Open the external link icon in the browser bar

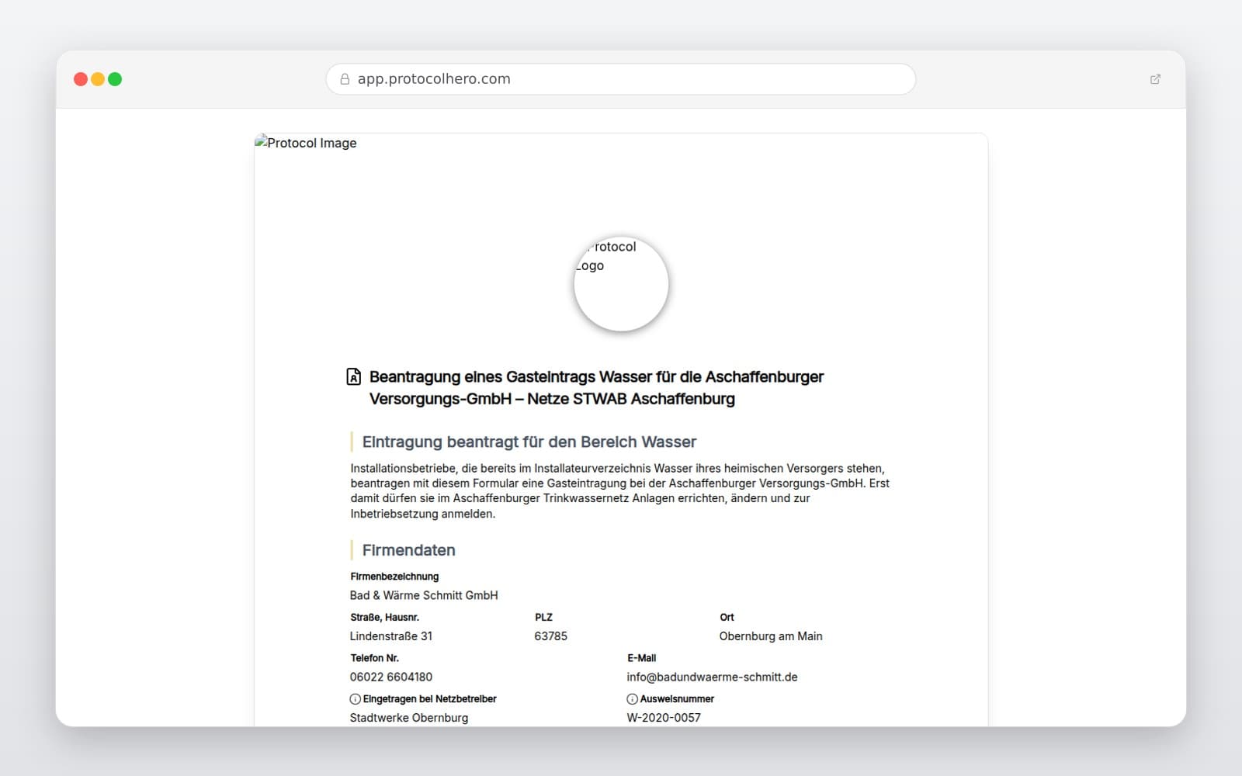pos(1155,79)
